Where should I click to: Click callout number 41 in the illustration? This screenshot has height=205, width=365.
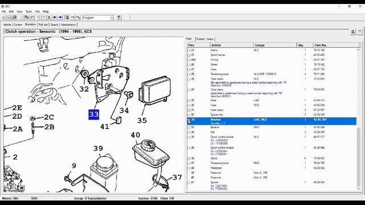click(104, 126)
